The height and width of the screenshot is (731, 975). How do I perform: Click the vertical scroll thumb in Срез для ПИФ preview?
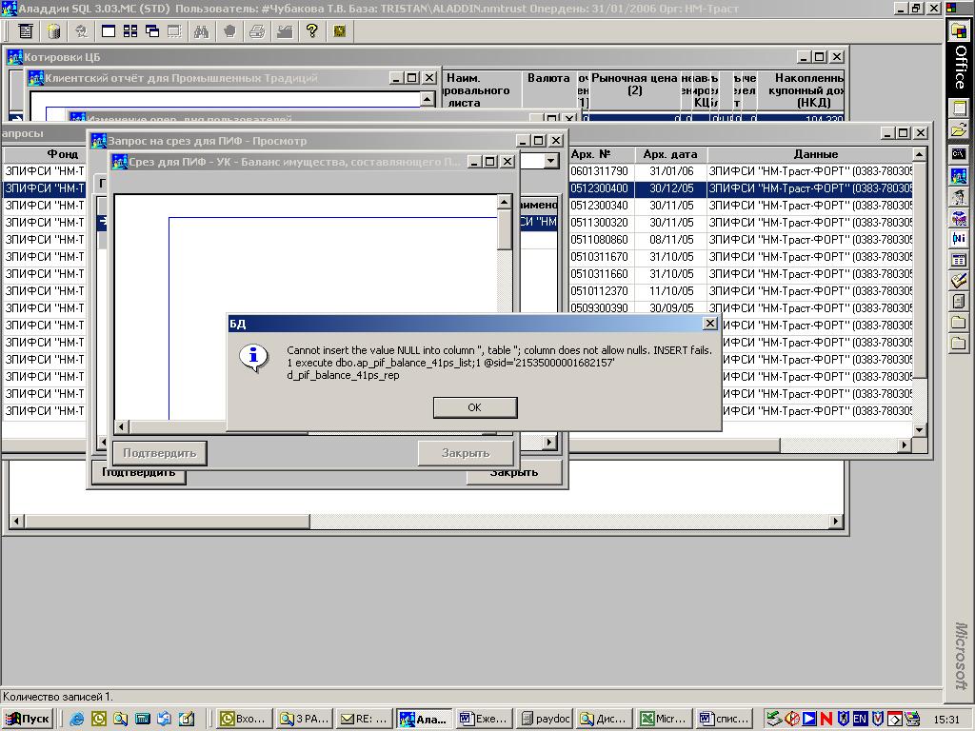tap(505, 229)
